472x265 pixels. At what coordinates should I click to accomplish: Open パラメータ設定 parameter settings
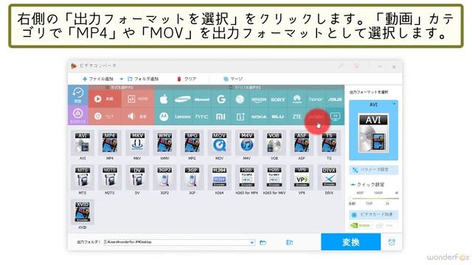tap(374, 170)
